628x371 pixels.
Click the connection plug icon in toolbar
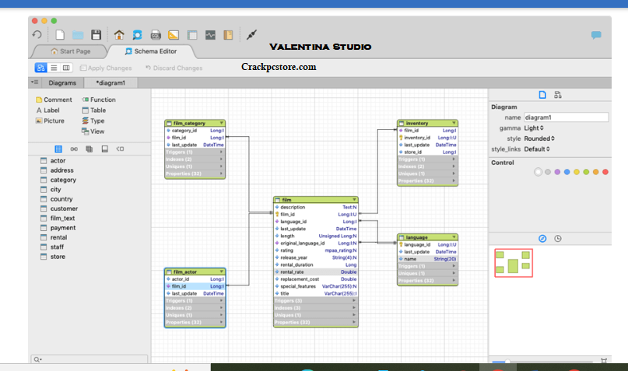point(251,35)
